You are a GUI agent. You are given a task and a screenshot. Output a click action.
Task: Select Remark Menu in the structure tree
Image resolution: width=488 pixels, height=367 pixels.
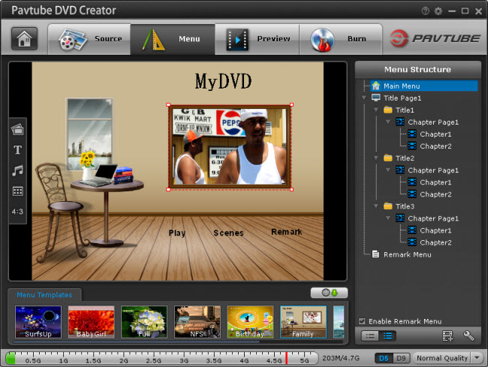click(407, 254)
